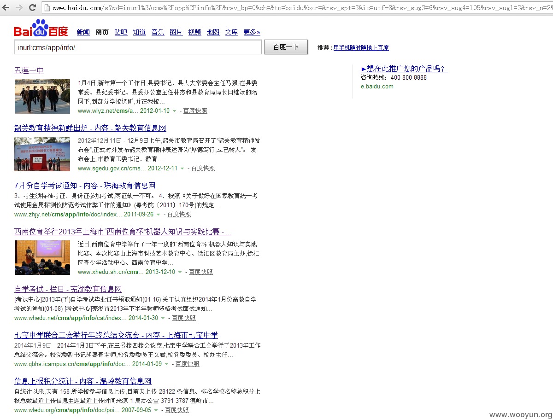Expand dropdown arrow after 2012-01-10
553x419 pixels.
tap(175, 111)
